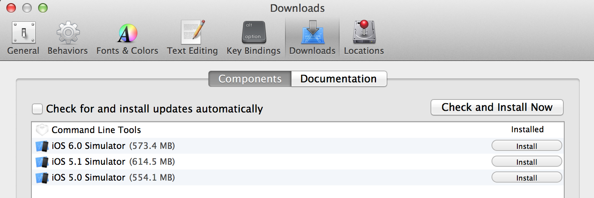Open Fonts & Colors preferences

[127, 38]
